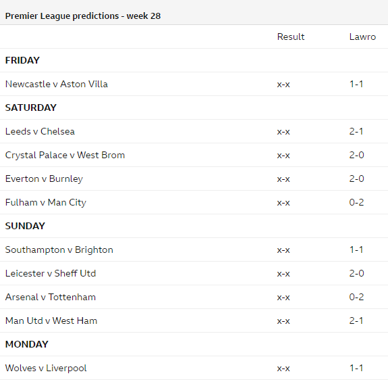Click the x-x result for Wolves v Liverpool

click(283, 368)
